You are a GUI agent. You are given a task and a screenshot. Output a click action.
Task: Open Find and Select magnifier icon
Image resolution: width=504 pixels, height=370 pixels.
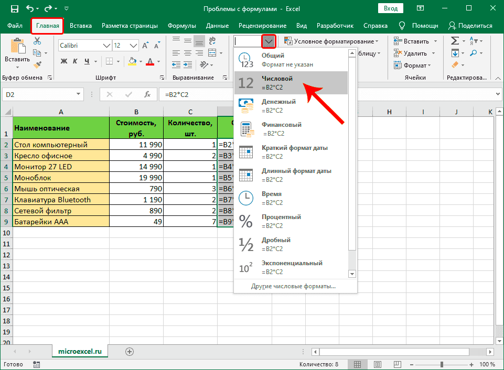click(x=474, y=52)
